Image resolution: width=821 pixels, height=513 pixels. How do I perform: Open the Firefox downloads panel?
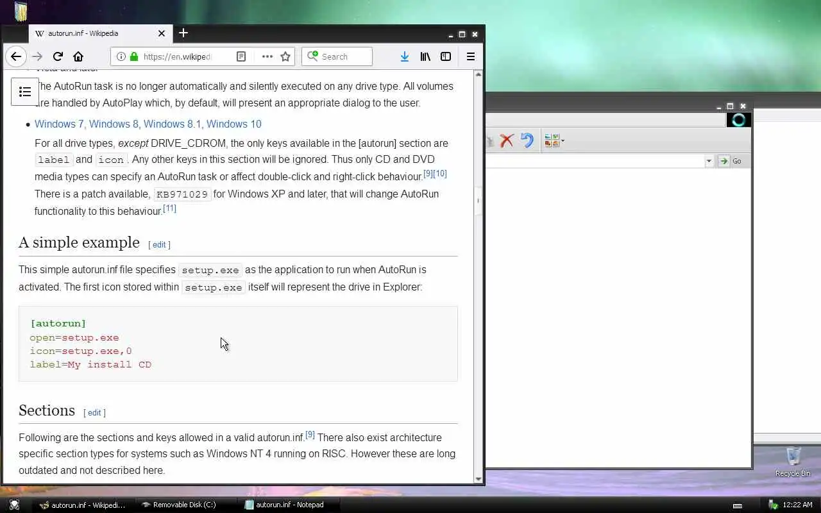pyautogui.click(x=405, y=56)
